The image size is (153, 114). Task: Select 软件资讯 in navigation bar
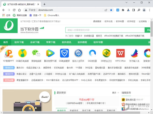point(67,42)
